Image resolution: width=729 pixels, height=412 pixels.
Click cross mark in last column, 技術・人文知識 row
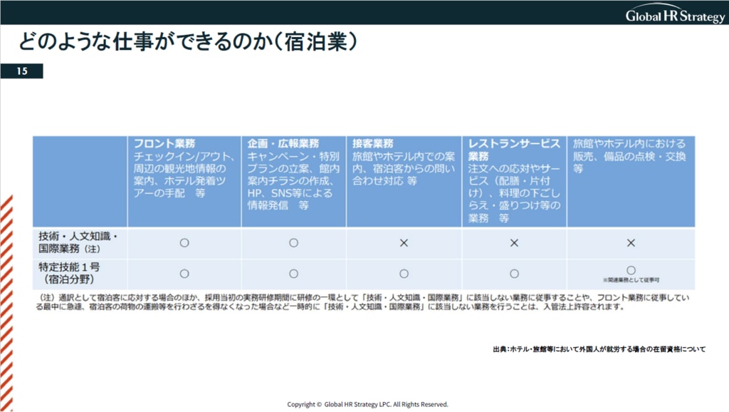[x=630, y=243]
